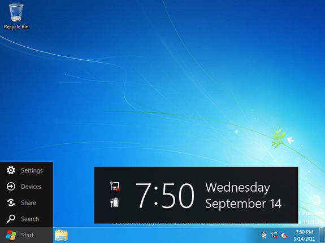Click the large 7:50 time display
325x243 pixels.
click(165, 196)
